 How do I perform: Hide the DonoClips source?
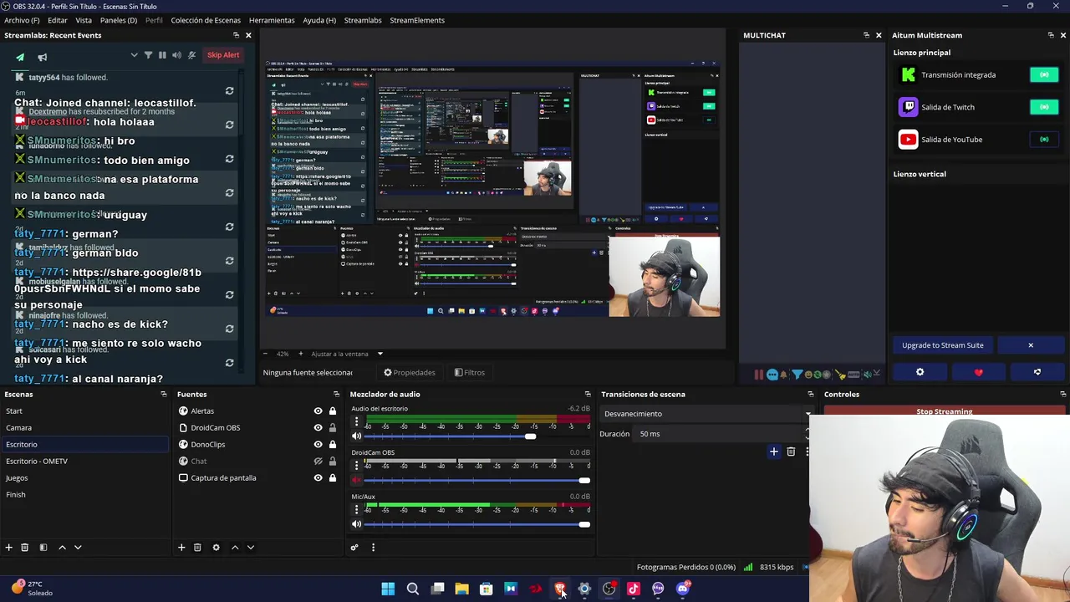pos(318,444)
